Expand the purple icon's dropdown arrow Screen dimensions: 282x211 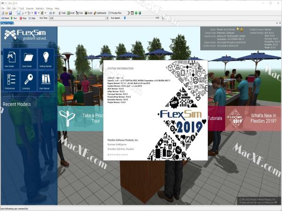tap(39, 13)
